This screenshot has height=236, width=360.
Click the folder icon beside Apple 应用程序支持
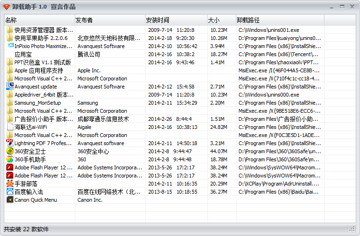(x=10, y=70)
